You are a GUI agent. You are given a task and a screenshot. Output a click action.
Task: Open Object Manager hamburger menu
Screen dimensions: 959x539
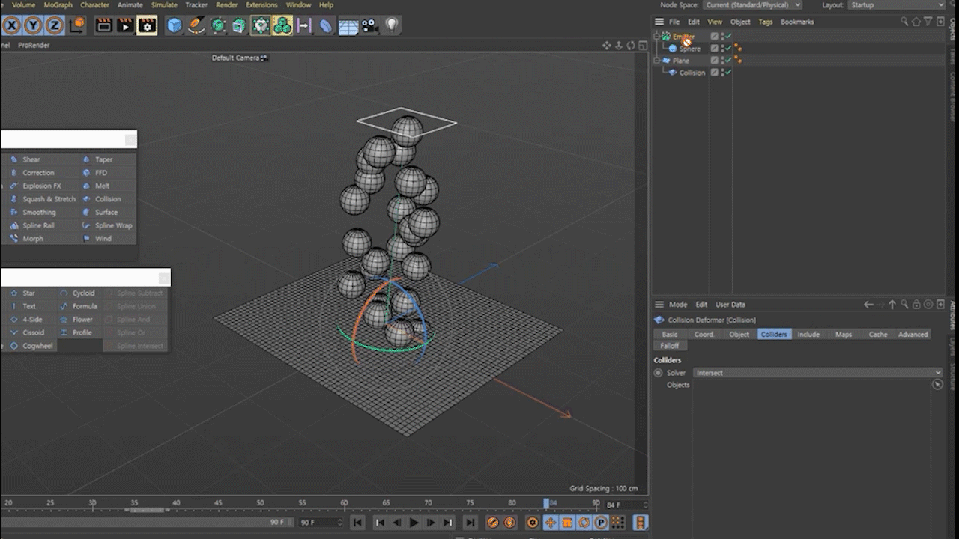point(659,22)
